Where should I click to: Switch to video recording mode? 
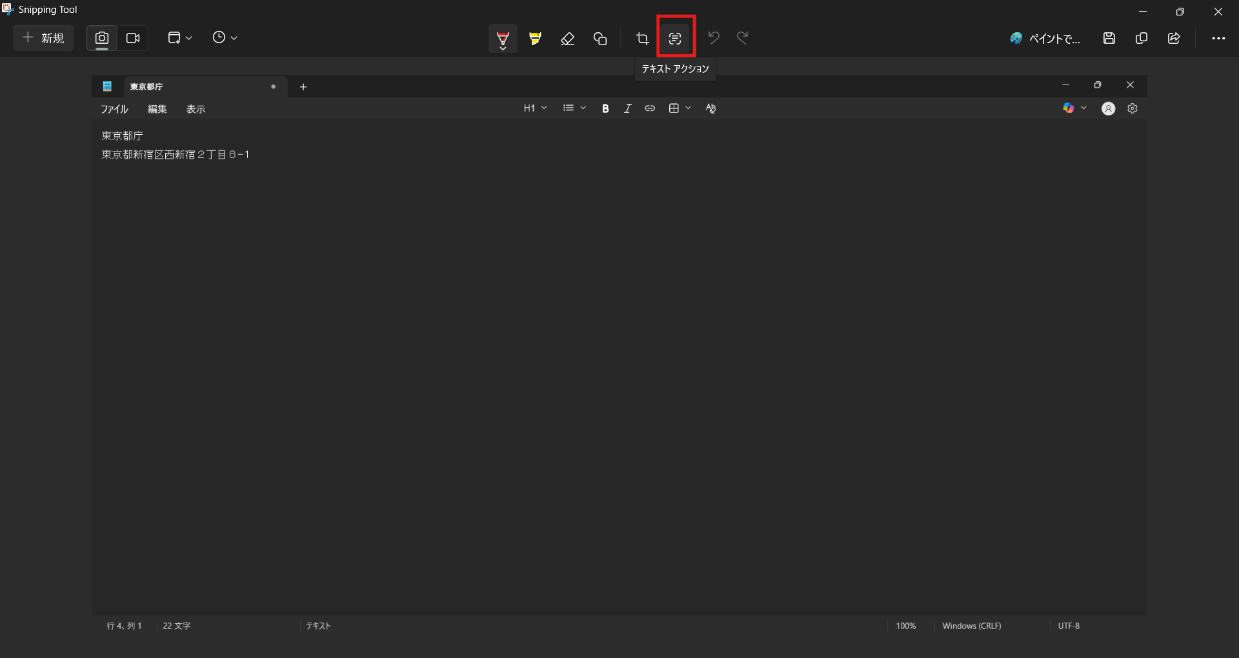tap(133, 38)
